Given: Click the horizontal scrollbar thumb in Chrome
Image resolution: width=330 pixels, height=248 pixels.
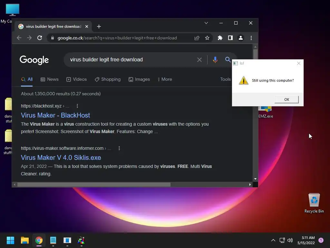Looking at the screenshot, I should (x=94, y=185).
